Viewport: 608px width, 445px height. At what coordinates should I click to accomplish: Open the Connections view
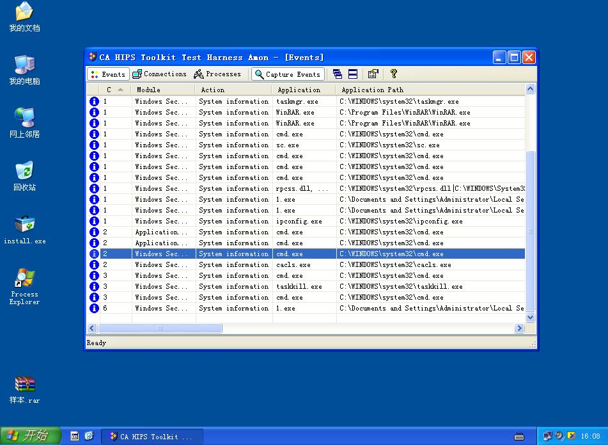click(x=159, y=74)
